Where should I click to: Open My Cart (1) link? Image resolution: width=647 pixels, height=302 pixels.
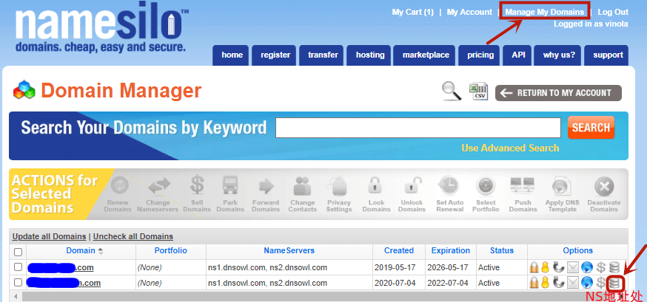click(412, 12)
